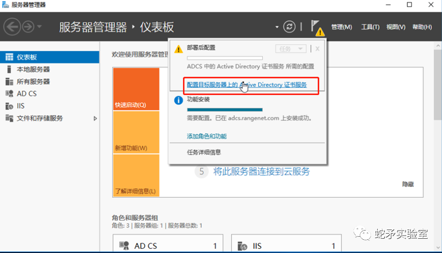Click the 本地服务器 sidebar icon
The image size is (442, 253).
pyautogui.click(x=9, y=69)
